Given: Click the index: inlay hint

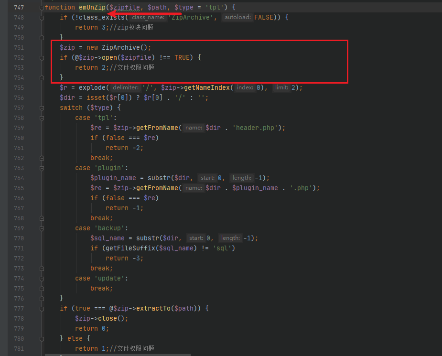Looking at the screenshot, I should point(245,87).
